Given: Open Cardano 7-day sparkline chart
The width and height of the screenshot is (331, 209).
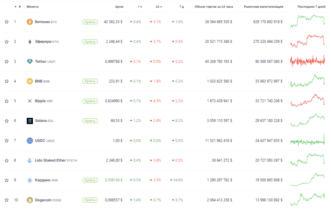Looking at the screenshot, I should click(x=308, y=180).
